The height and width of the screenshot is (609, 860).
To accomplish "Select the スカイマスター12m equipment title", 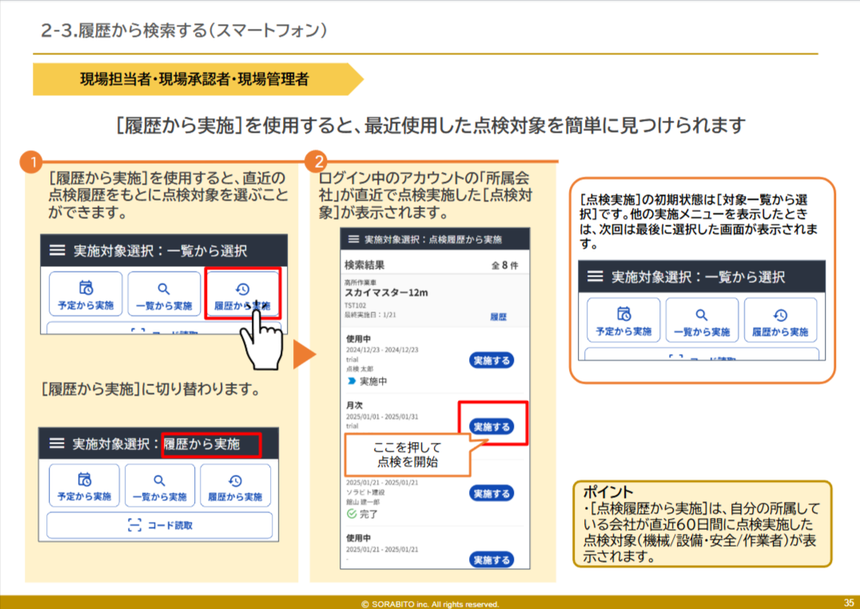I will click(x=386, y=293).
